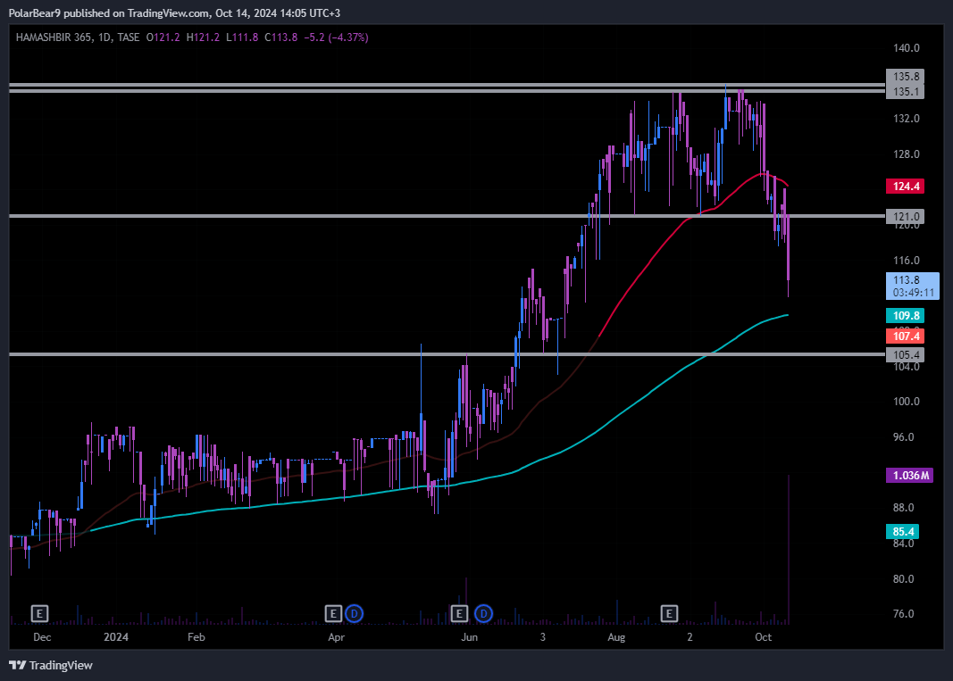Click the change value −5.2 (−4.37%)
Viewport: 953px width, 681px height.
tap(336, 37)
